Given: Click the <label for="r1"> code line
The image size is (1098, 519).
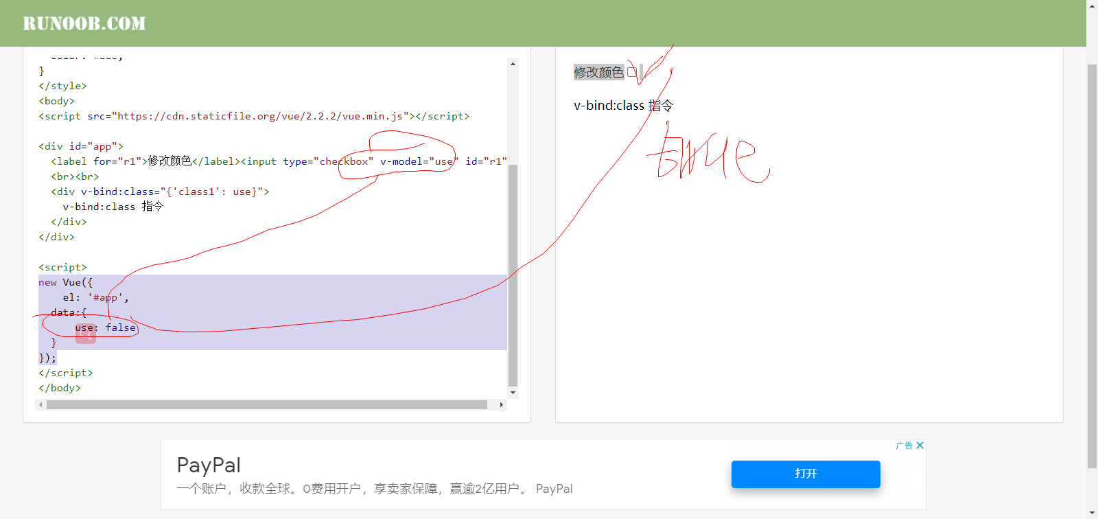Looking at the screenshot, I should coord(279,161).
